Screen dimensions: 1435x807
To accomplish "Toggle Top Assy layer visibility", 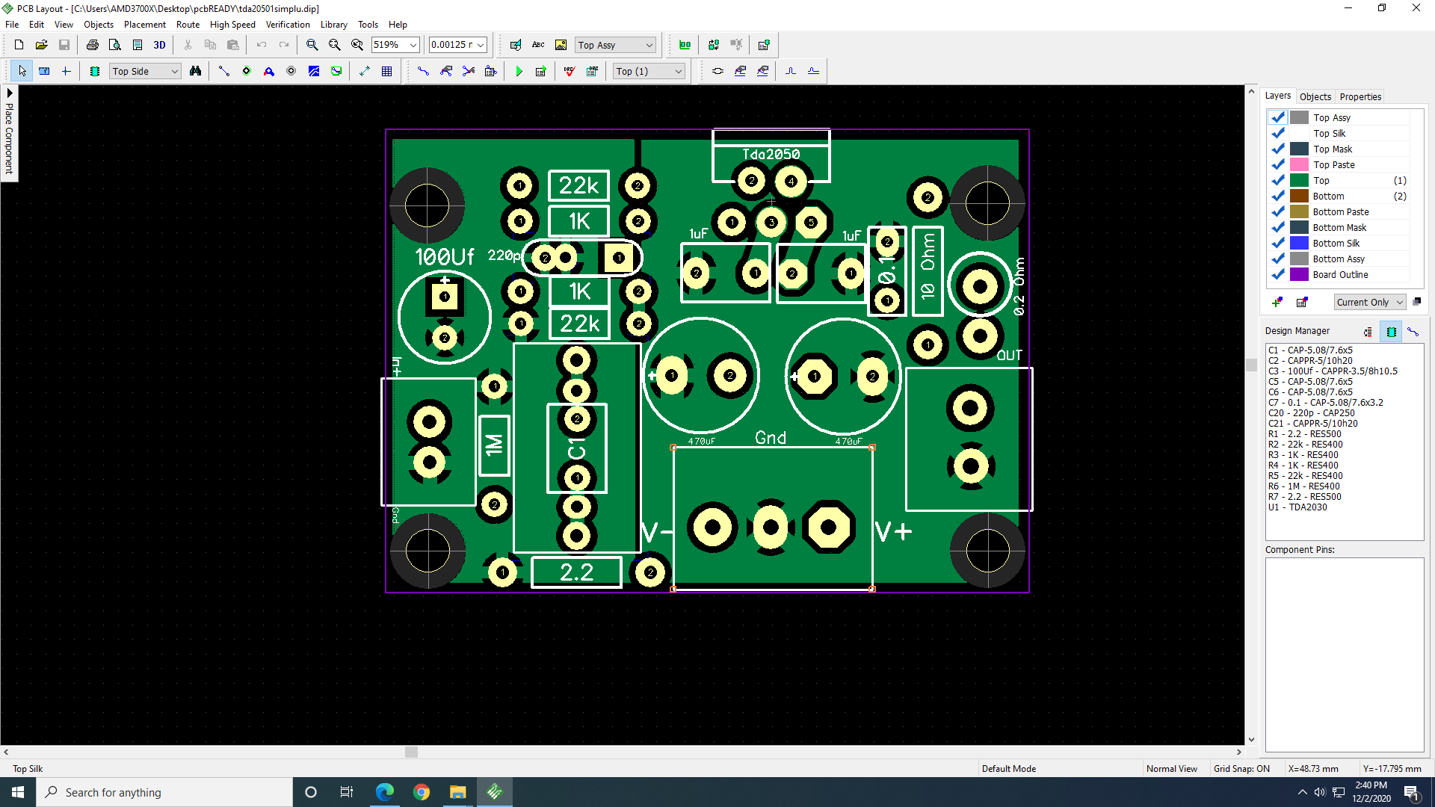I will pos(1278,117).
